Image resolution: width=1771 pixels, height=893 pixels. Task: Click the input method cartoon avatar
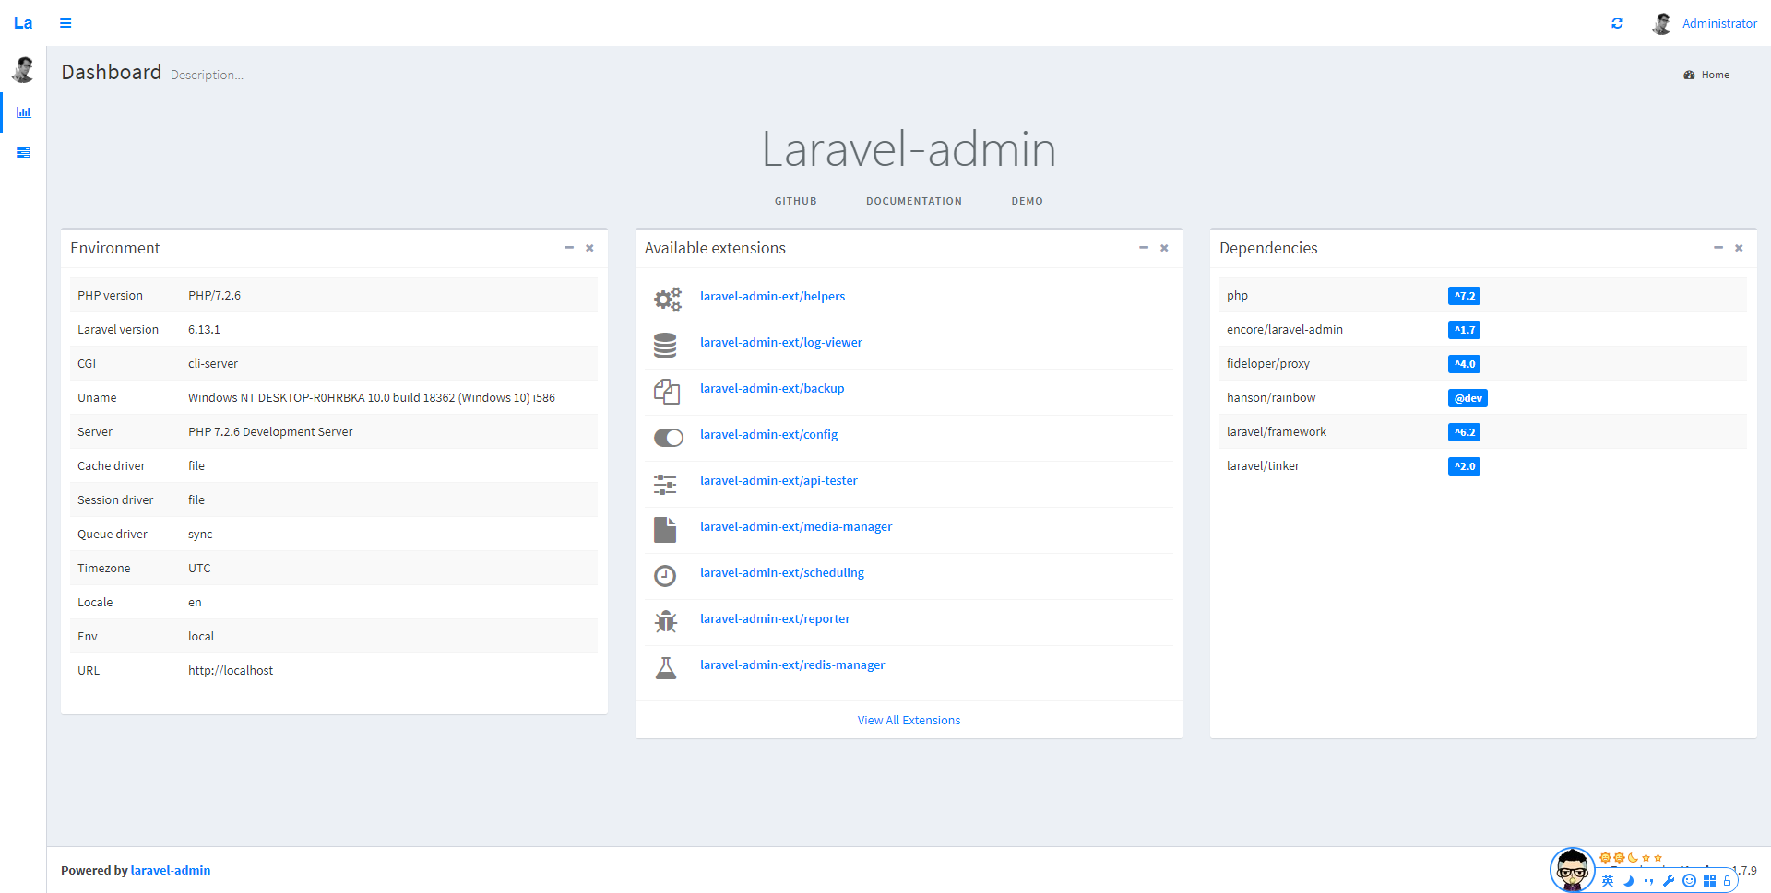1572,869
